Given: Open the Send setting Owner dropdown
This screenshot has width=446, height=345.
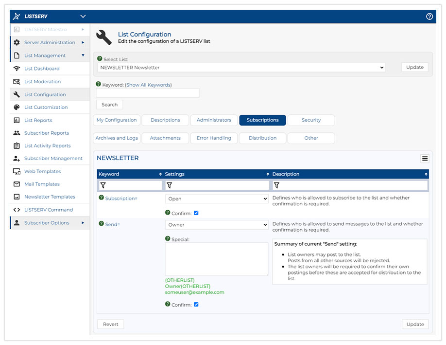Looking at the screenshot, I should tap(217, 224).
